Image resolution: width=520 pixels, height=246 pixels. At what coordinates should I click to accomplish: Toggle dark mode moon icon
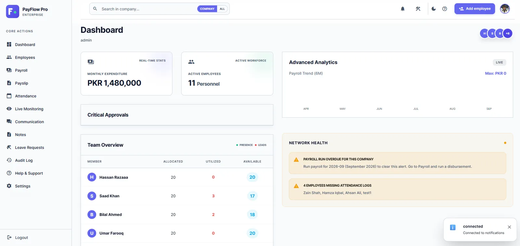pos(434,9)
